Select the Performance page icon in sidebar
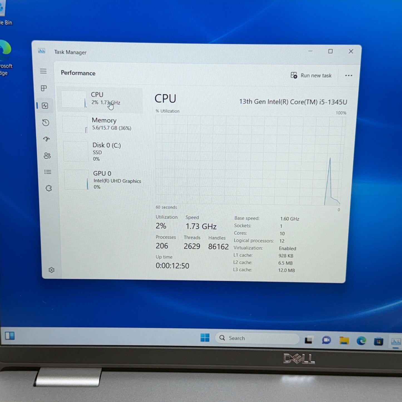 coord(45,106)
